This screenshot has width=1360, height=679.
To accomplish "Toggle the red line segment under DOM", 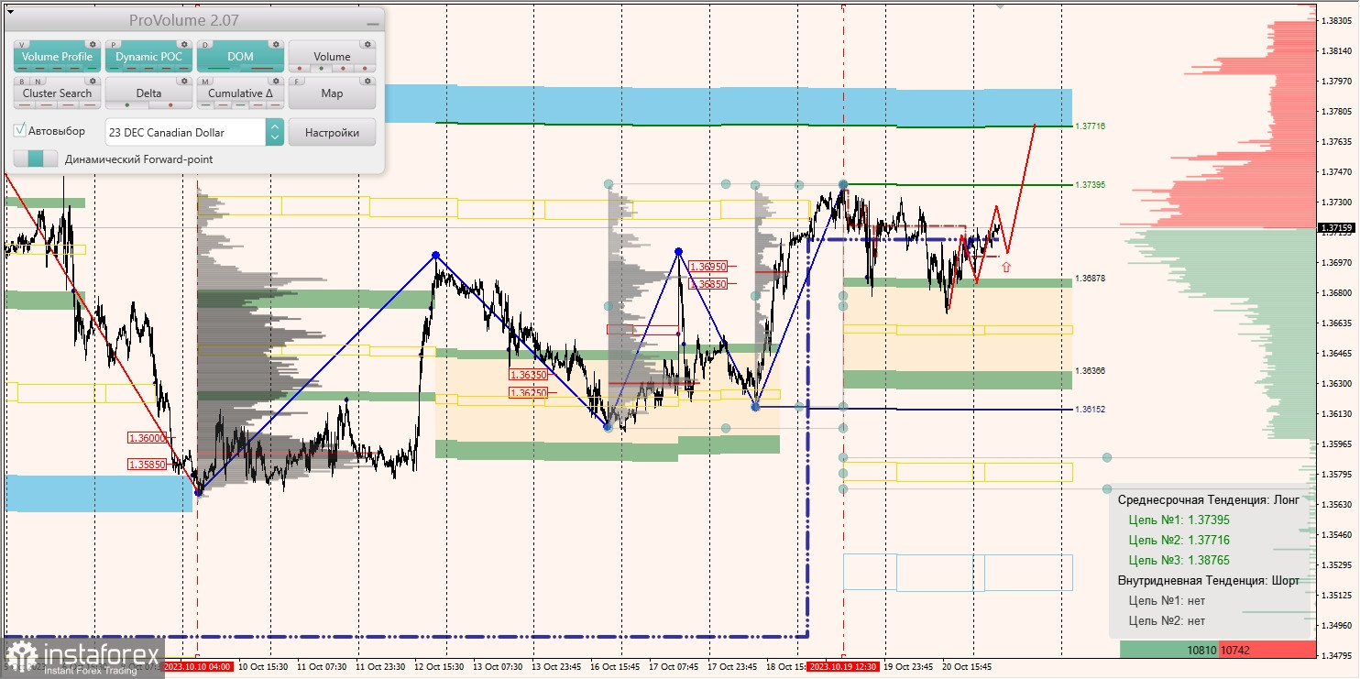I will (261, 68).
